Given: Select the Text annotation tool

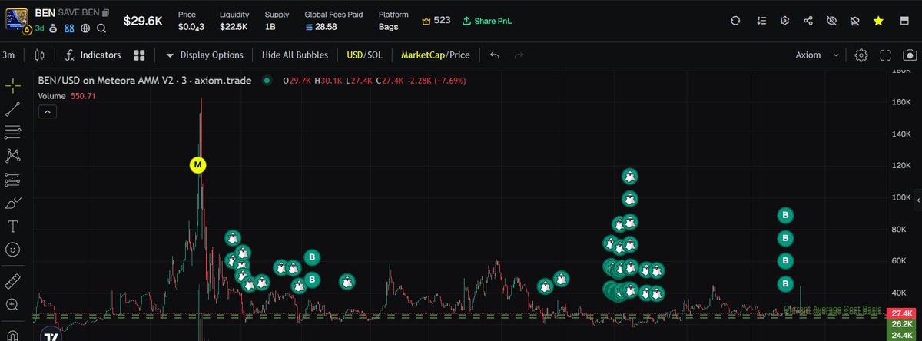Looking at the screenshot, I should coord(13,227).
